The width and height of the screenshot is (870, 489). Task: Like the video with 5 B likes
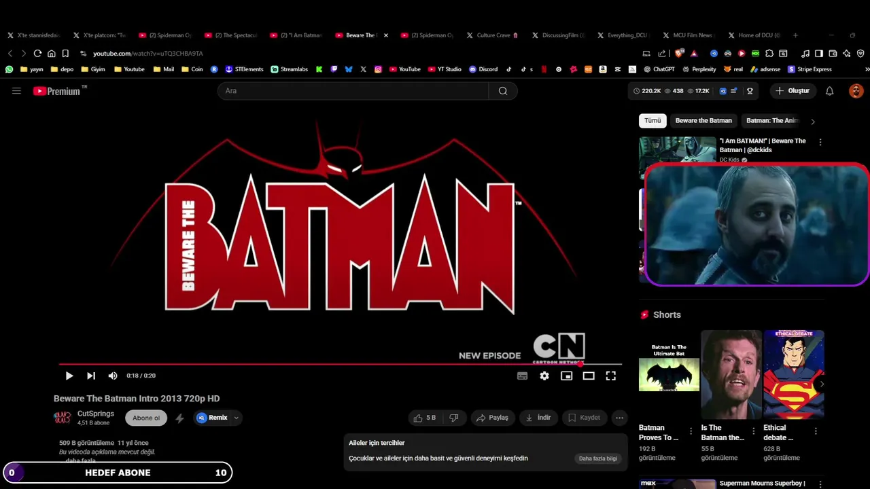(425, 418)
